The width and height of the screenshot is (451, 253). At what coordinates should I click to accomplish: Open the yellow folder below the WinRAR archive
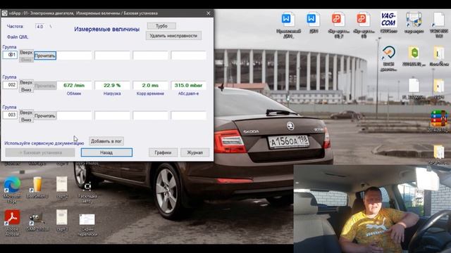439,155
